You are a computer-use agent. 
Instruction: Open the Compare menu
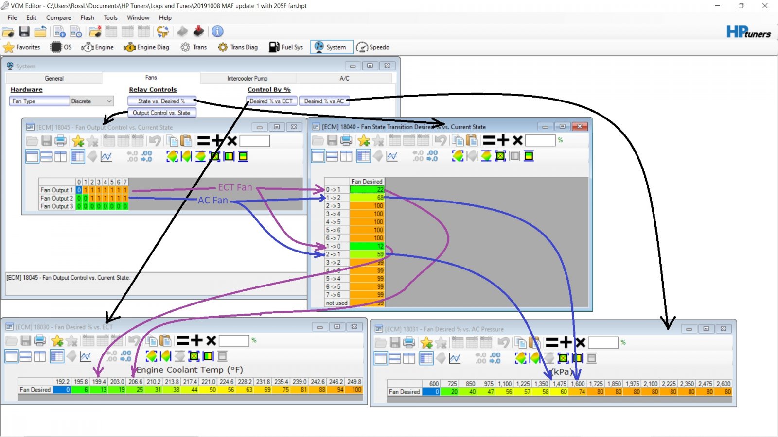click(58, 17)
